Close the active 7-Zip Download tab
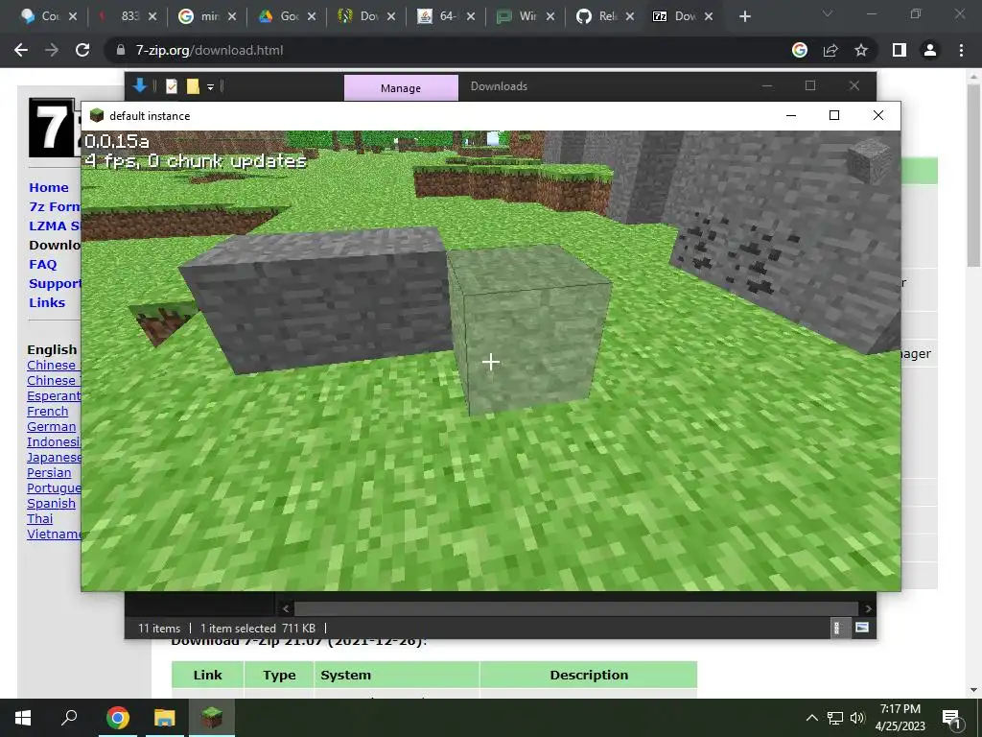This screenshot has height=737, width=982. click(x=709, y=16)
